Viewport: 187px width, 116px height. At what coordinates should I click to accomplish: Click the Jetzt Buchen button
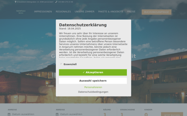tap(172, 114)
